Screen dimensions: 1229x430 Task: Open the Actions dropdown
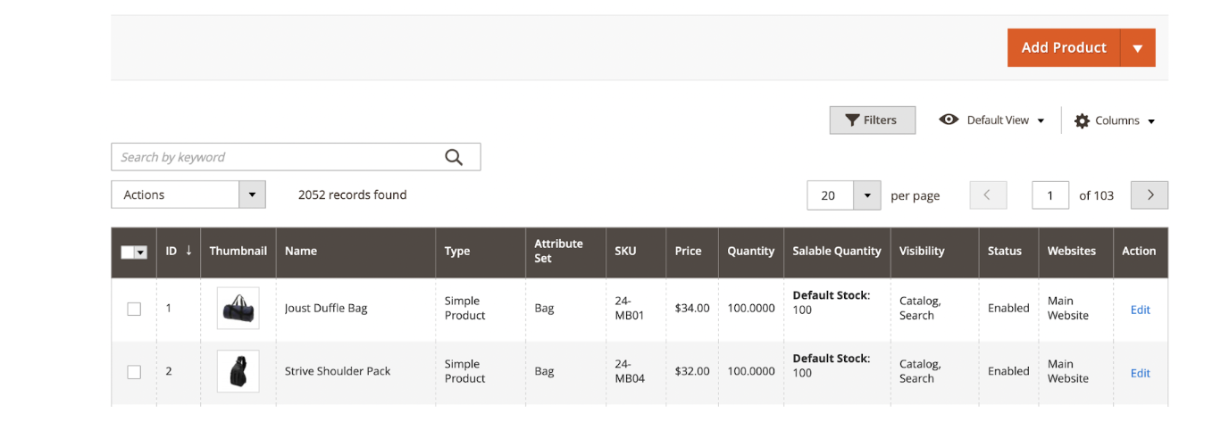188,194
